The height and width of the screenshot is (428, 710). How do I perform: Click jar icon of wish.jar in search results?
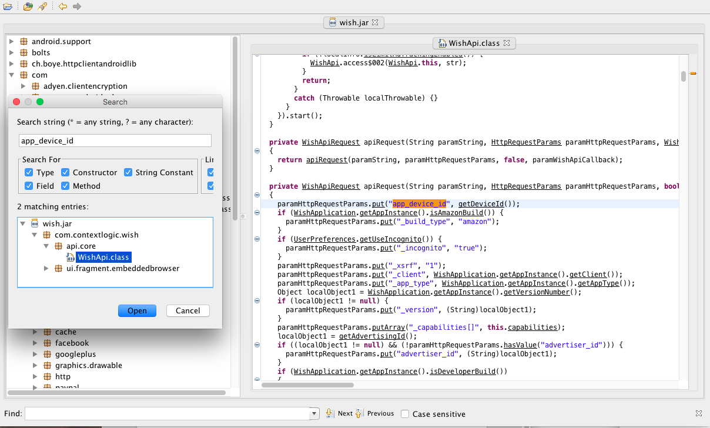tap(35, 224)
